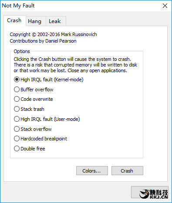Select the Stack overflow option
The image size is (172, 203).
pyautogui.click(x=33, y=129)
